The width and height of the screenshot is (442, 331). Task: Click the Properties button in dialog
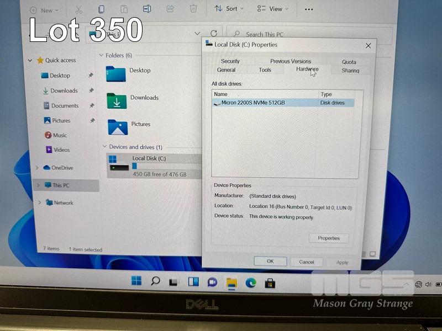pyautogui.click(x=329, y=238)
